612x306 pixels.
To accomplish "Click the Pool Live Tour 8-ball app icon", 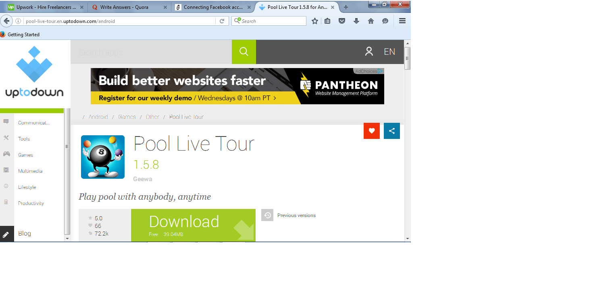I will [103, 157].
